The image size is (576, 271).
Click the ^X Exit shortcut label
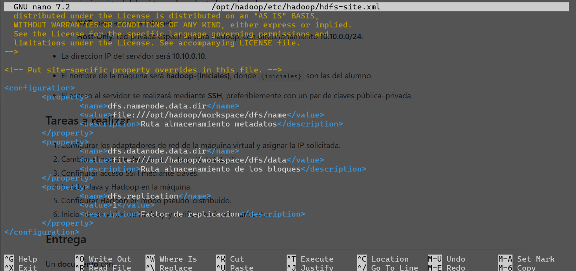tap(21, 267)
